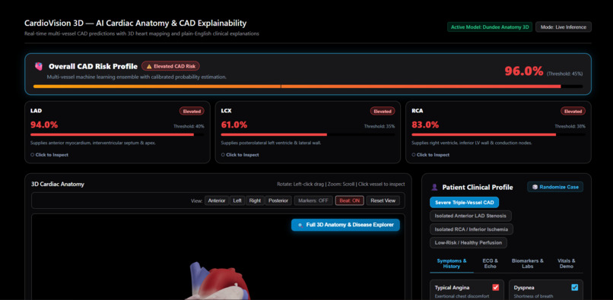The image size is (613, 300).
Task: Select Severe Triple-Vessel CAD preset
Action: coord(465,202)
